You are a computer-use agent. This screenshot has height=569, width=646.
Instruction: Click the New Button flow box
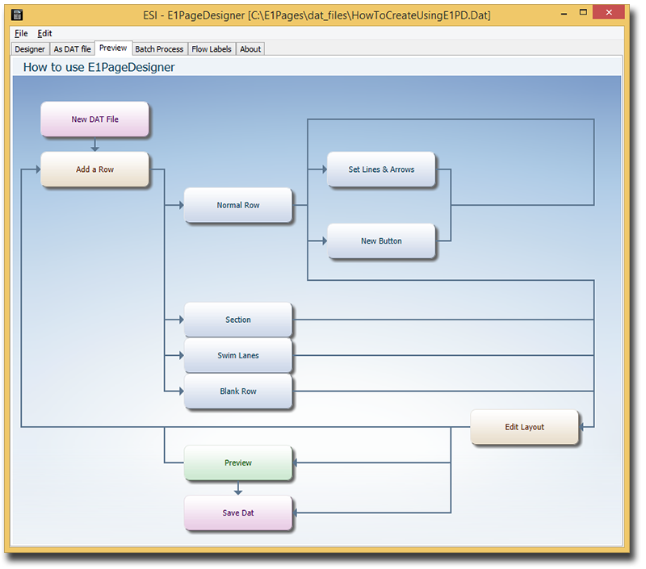(381, 241)
